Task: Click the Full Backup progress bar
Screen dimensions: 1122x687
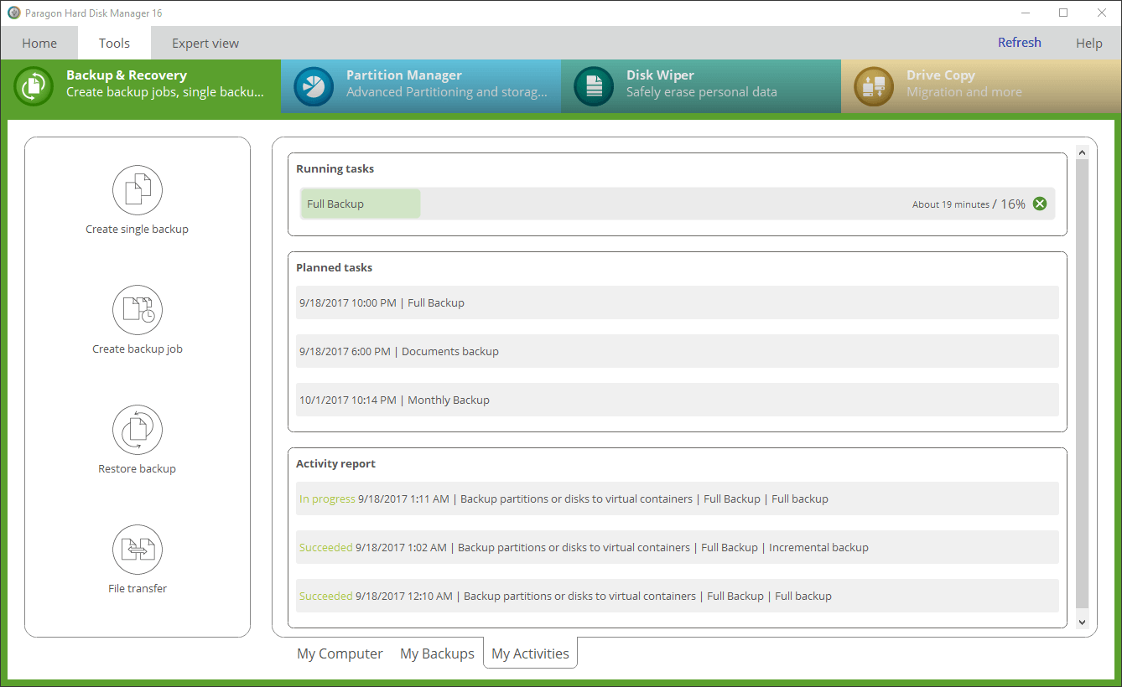Action: click(x=360, y=203)
